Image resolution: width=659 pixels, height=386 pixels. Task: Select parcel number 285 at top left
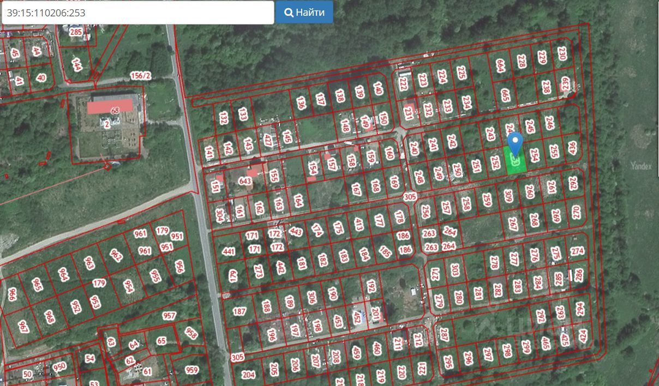(x=76, y=33)
